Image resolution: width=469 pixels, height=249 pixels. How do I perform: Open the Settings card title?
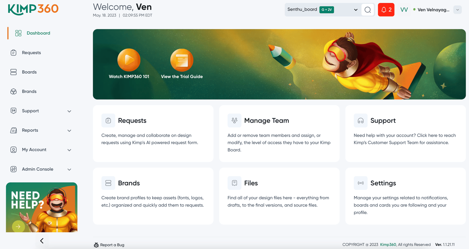click(383, 183)
